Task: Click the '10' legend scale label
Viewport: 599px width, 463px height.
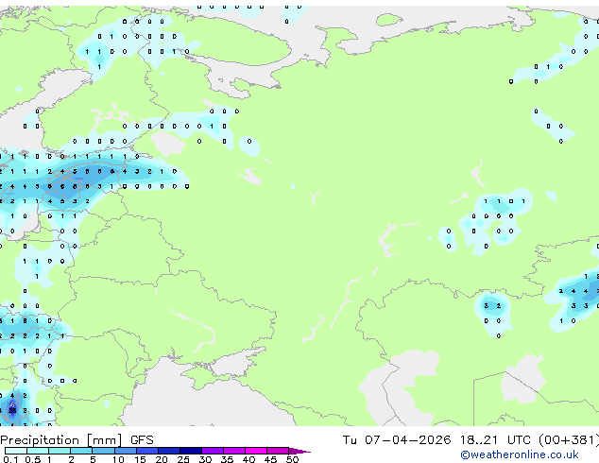Action: [118, 459]
